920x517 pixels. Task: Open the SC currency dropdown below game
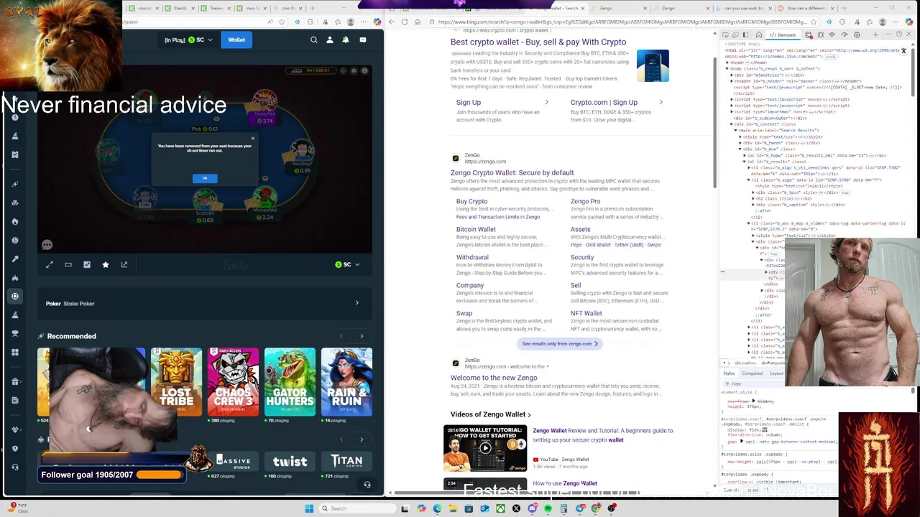[x=348, y=265]
